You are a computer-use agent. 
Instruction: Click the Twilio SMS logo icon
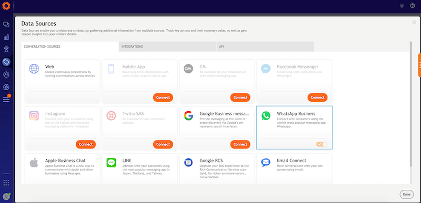point(111,116)
